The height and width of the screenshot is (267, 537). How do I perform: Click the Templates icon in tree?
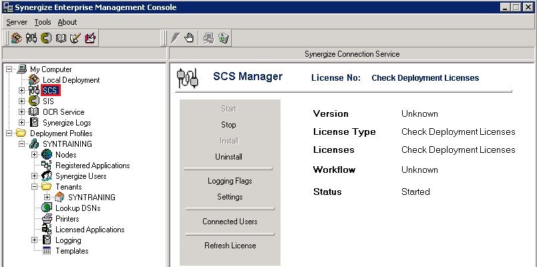pos(47,250)
